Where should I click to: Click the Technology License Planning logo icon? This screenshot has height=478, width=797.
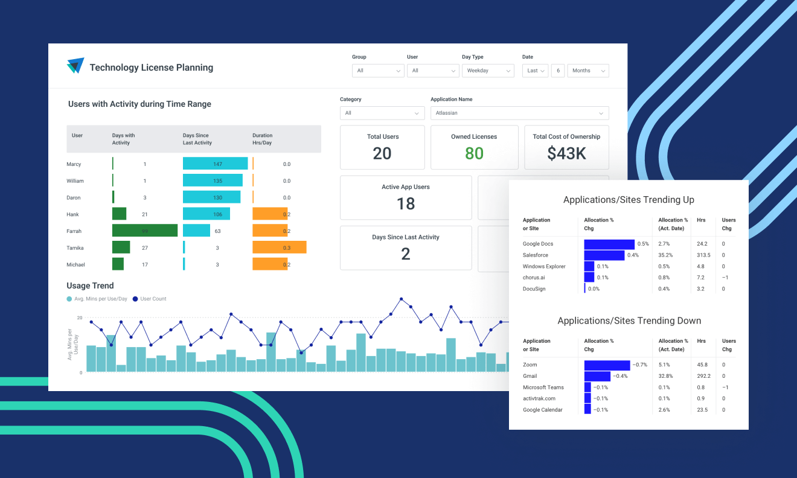[x=74, y=65]
